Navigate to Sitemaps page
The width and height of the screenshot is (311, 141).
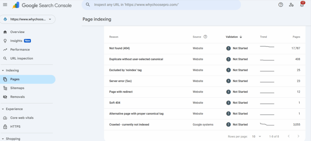pos(17,88)
